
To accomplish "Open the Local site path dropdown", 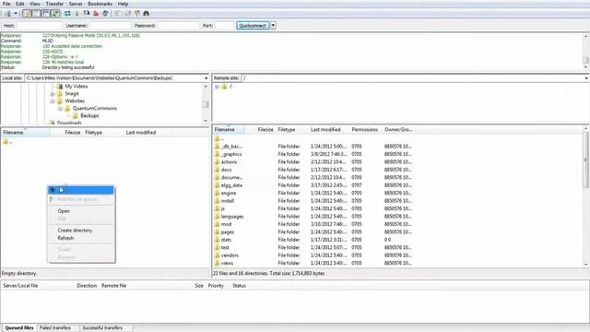I will coord(206,78).
